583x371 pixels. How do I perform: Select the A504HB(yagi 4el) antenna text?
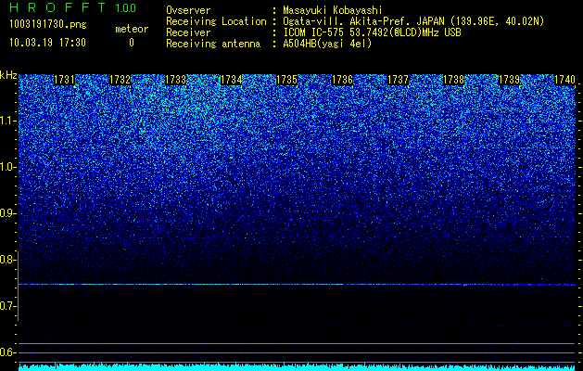[327, 44]
